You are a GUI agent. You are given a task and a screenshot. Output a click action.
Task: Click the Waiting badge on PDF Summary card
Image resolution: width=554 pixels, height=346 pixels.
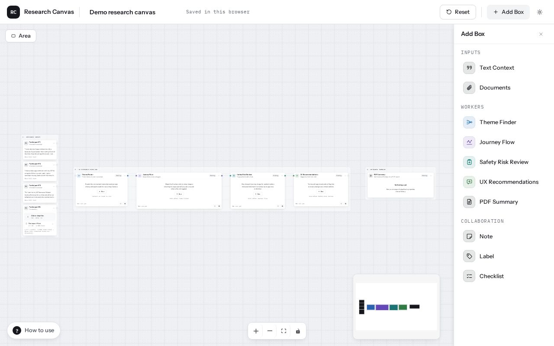(x=425, y=176)
